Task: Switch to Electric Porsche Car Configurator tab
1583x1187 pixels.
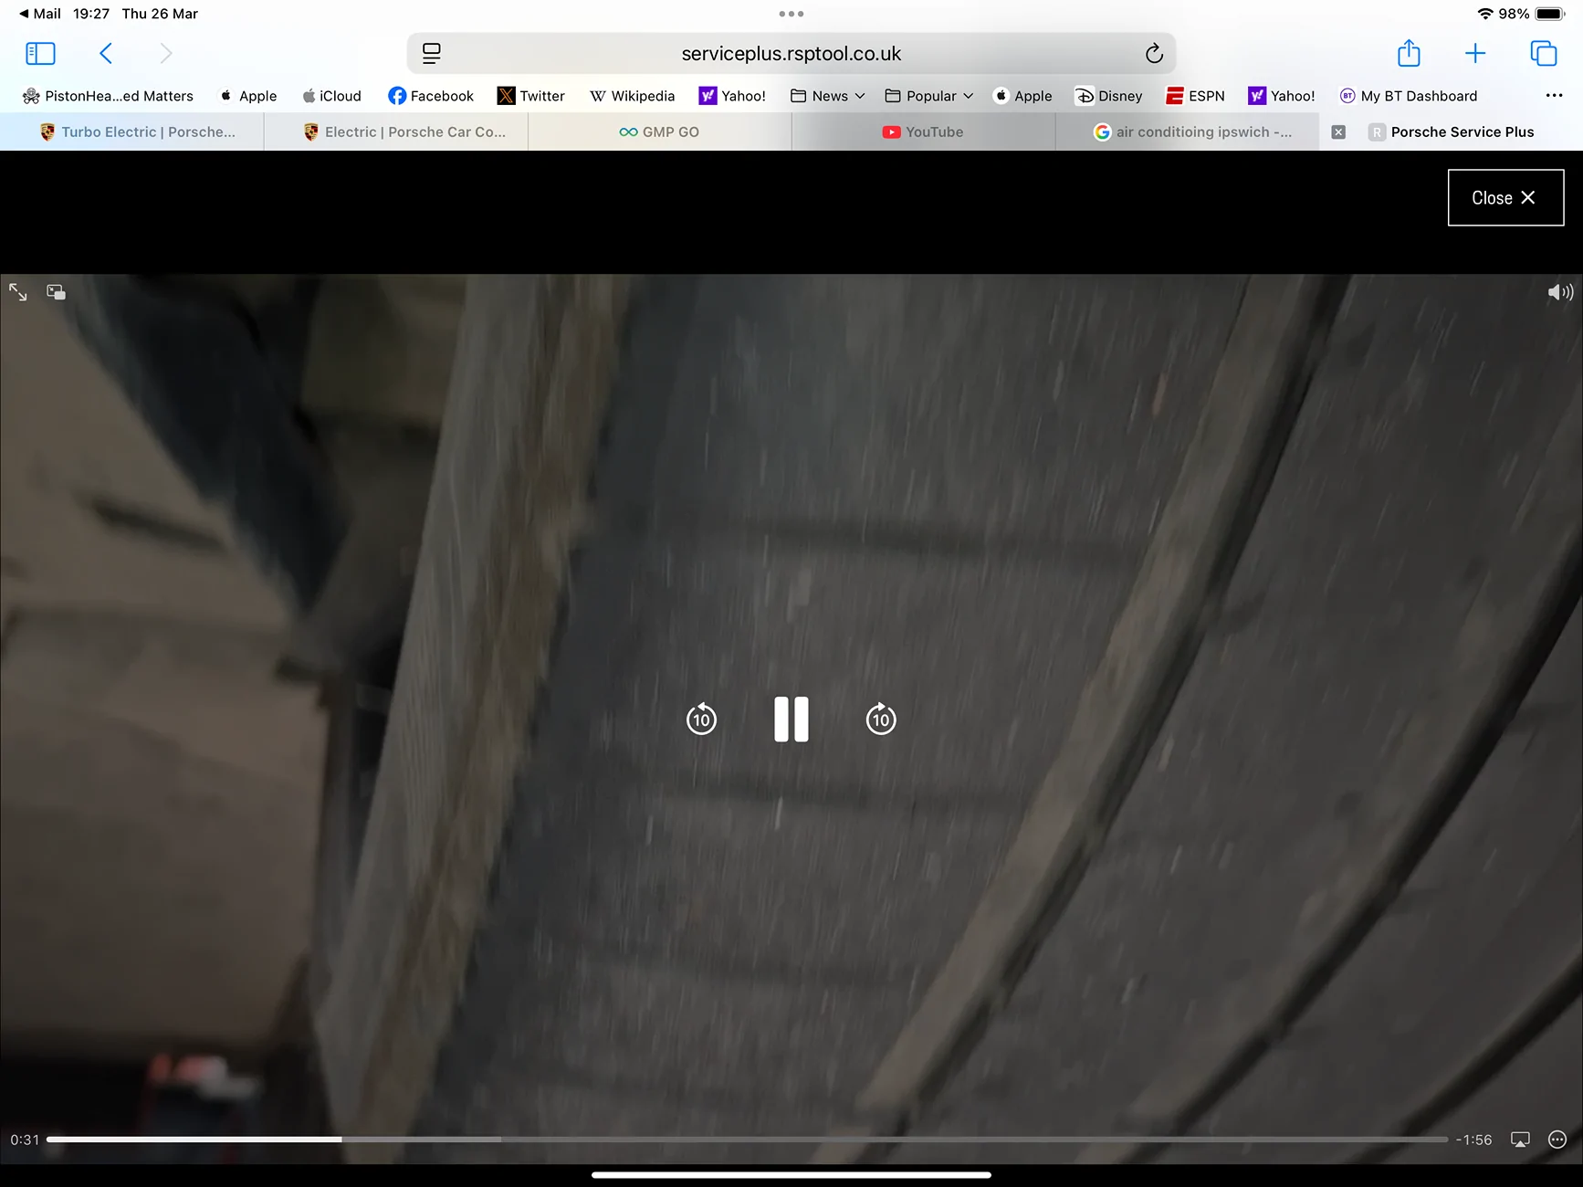Action: 396,132
